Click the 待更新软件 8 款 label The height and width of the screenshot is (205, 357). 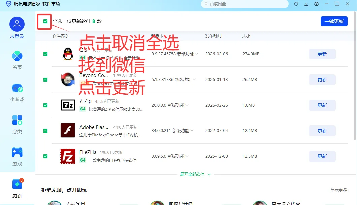pos(84,21)
